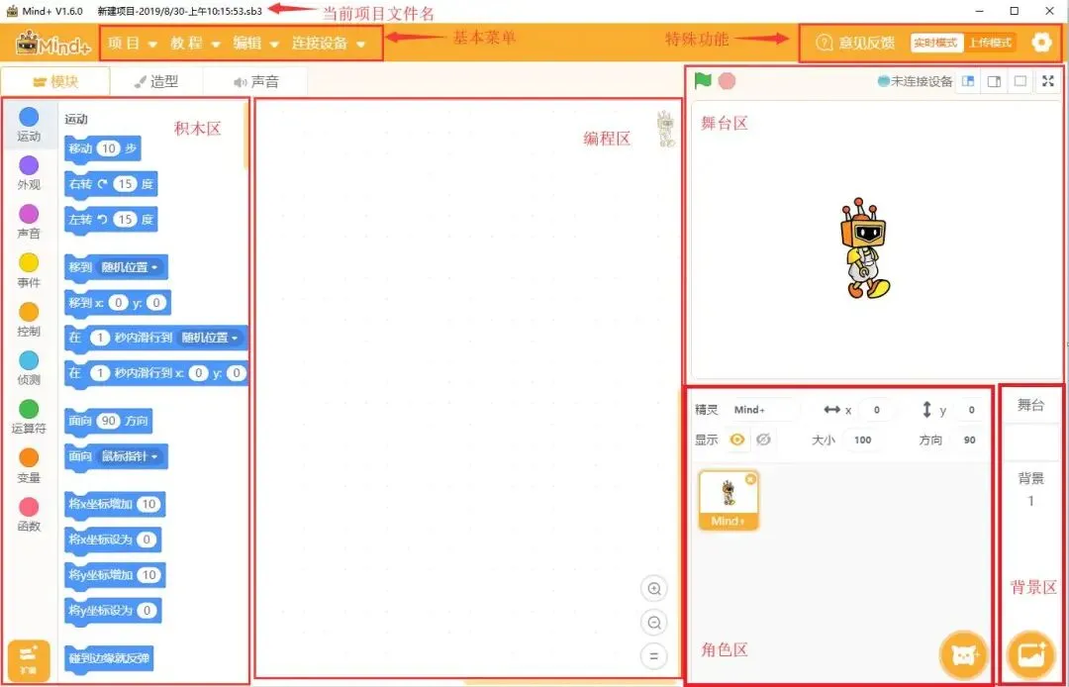This screenshot has height=687, width=1069.
Task: Add a new sprite from library
Action: click(x=963, y=654)
